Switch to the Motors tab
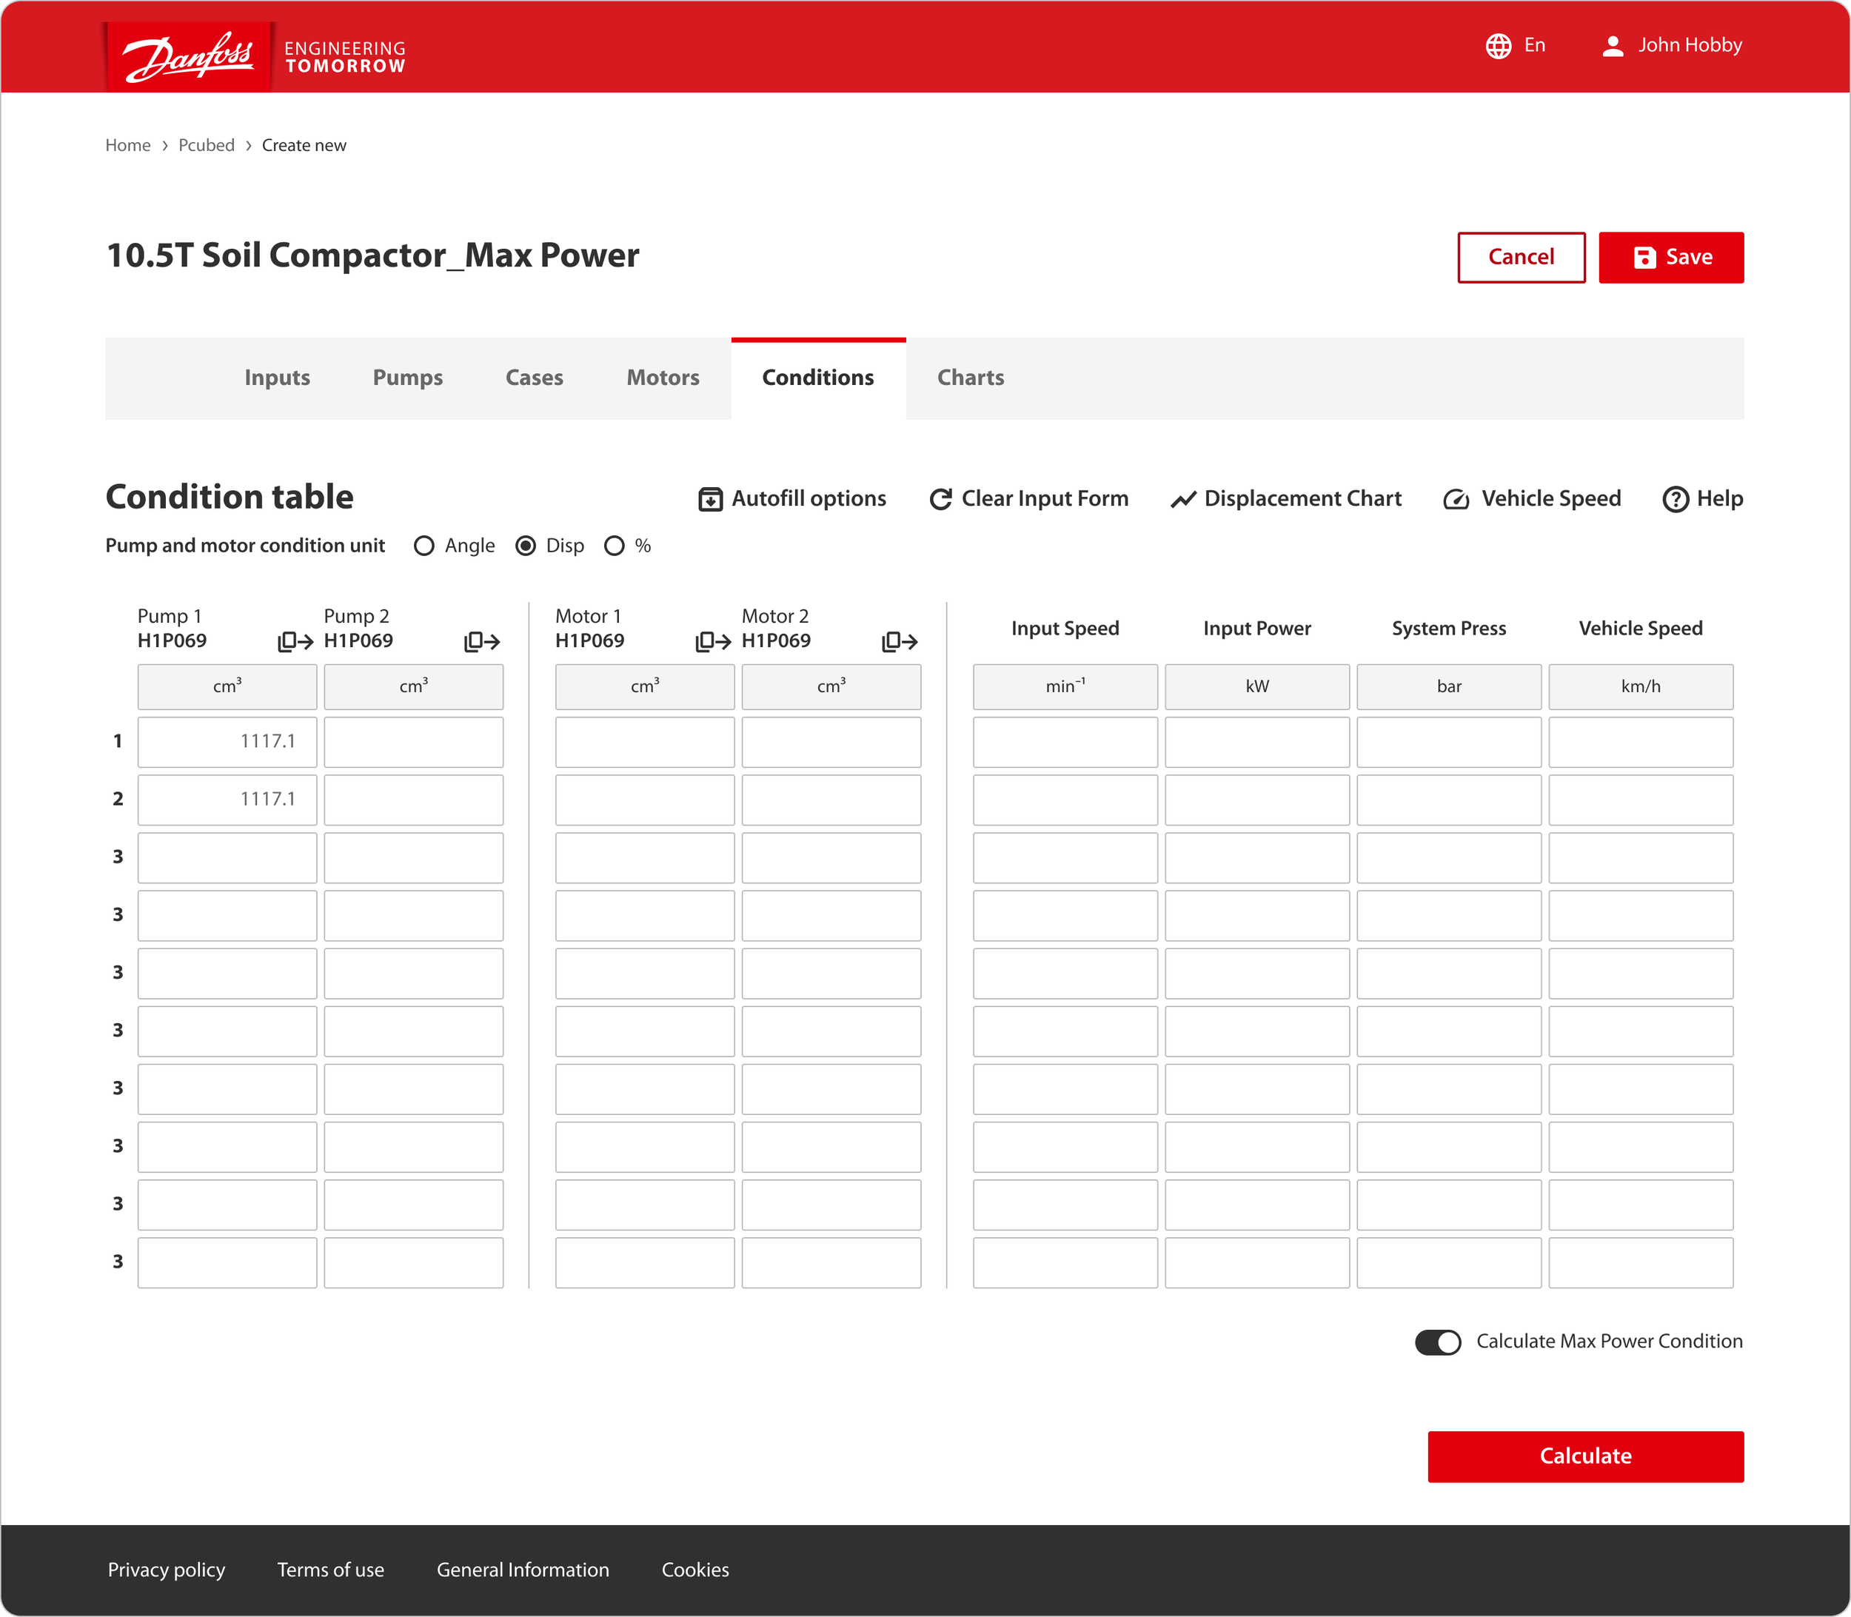Screen dimensions: 1851x1617 click(x=663, y=378)
